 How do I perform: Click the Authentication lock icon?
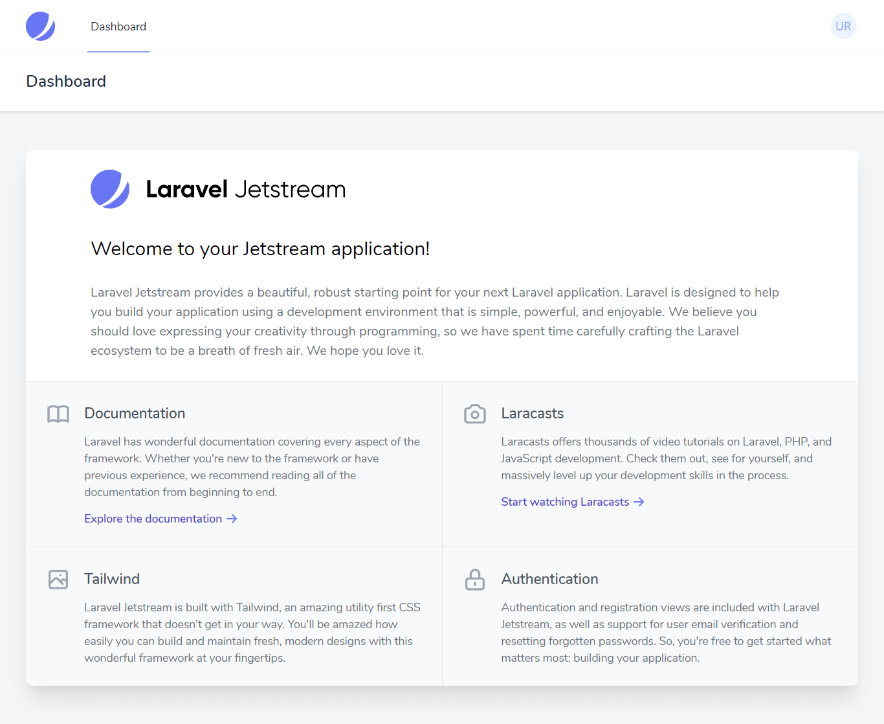tap(475, 580)
